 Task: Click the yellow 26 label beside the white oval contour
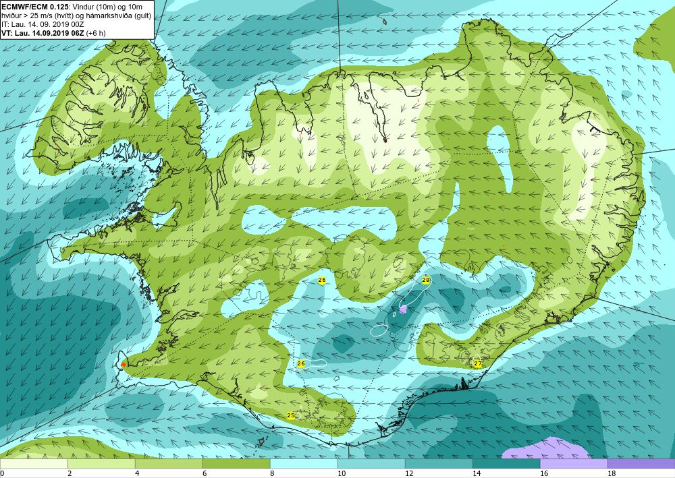click(x=301, y=363)
